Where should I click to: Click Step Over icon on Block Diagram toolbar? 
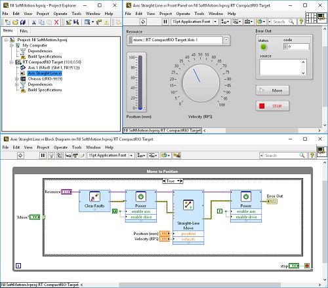[x=75, y=155]
